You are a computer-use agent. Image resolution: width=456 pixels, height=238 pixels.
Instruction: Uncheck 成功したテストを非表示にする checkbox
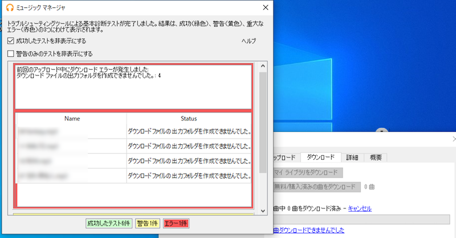[11, 41]
